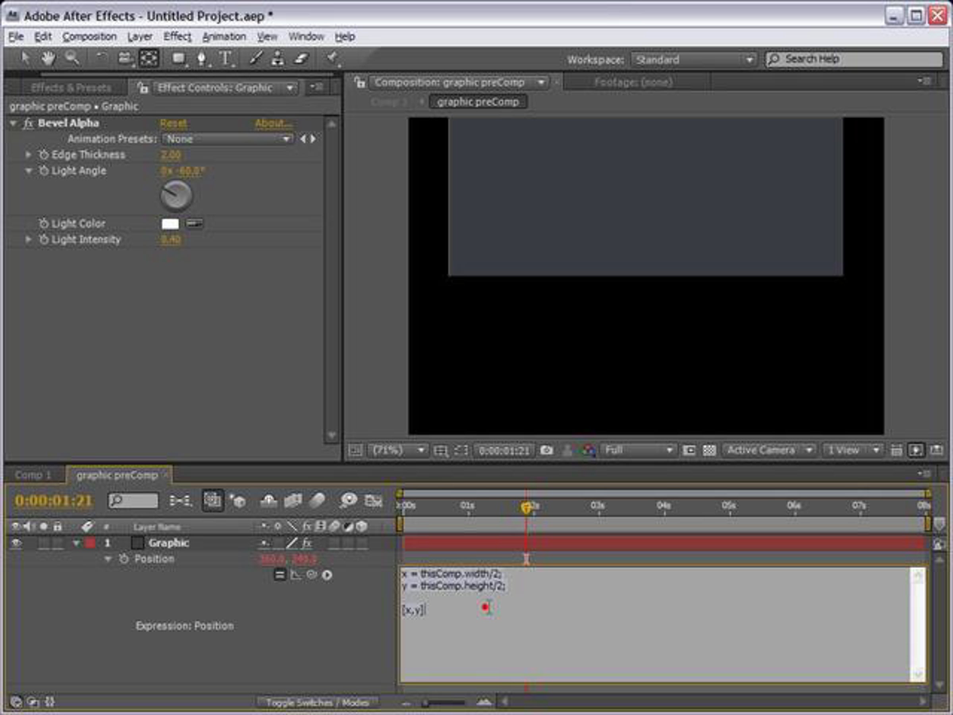The image size is (953, 715).
Task: Click the Search Help input field
Action: pyautogui.click(x=854, y=59)
